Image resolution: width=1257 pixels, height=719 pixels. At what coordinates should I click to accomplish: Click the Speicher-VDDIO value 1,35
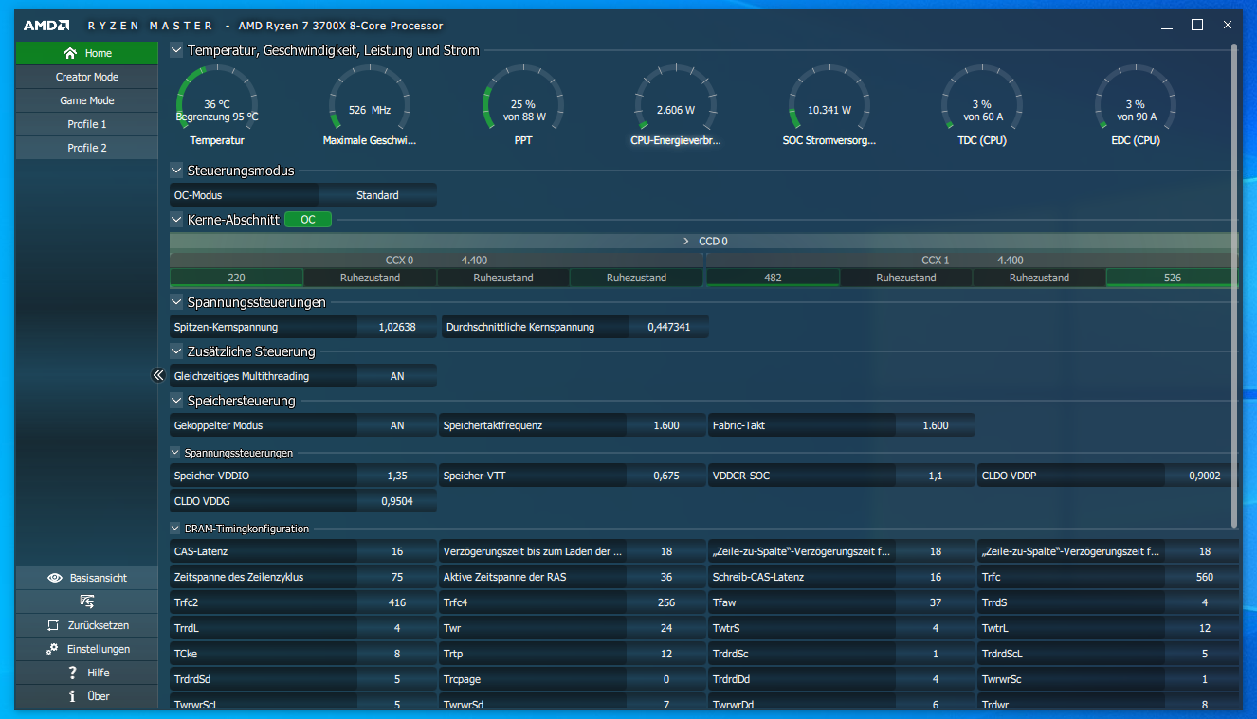tap(397, 476)
